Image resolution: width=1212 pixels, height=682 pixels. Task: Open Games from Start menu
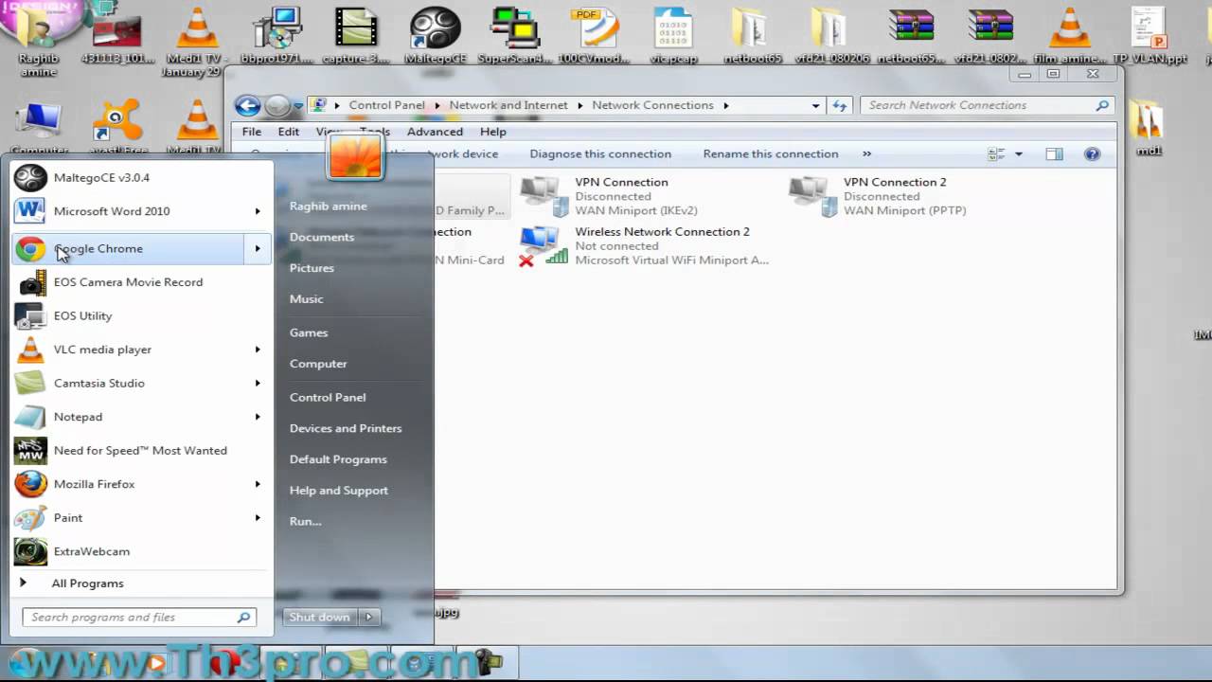(x=309, y=332)
